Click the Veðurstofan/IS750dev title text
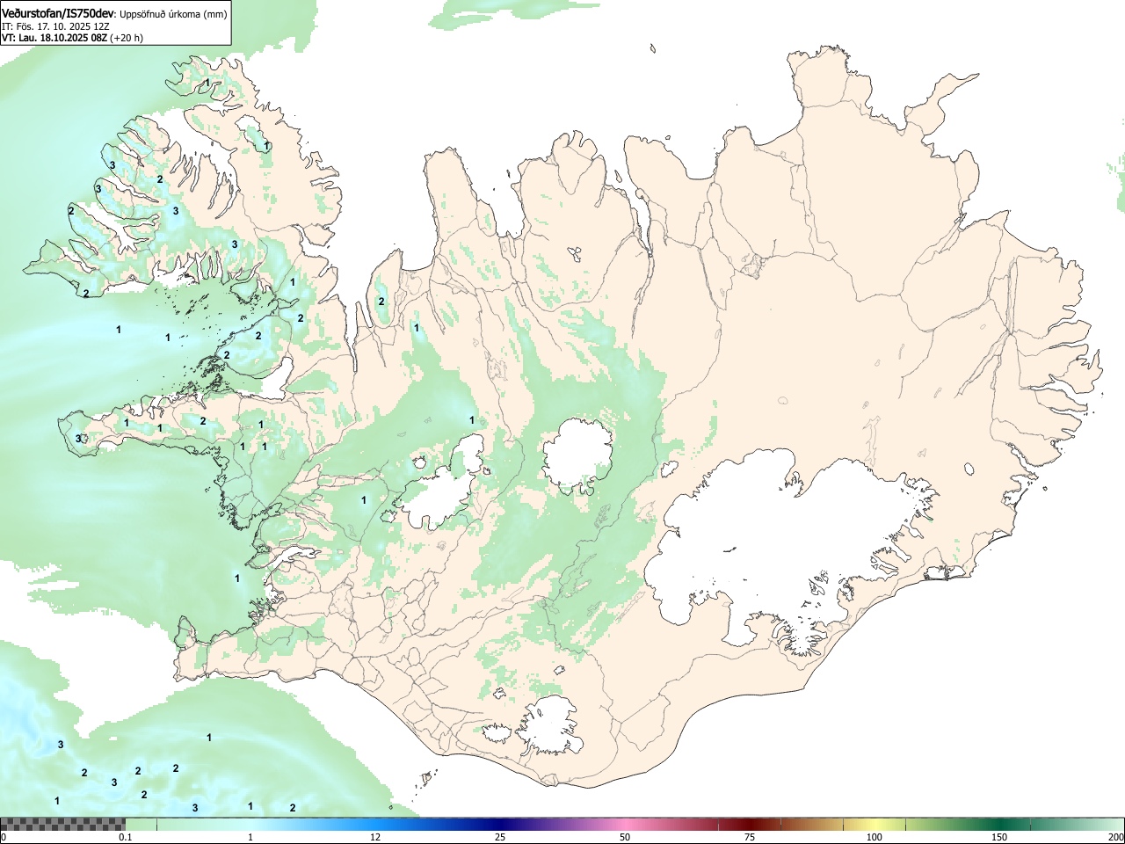Screen dimensions: 1125x844 (58, 12)
